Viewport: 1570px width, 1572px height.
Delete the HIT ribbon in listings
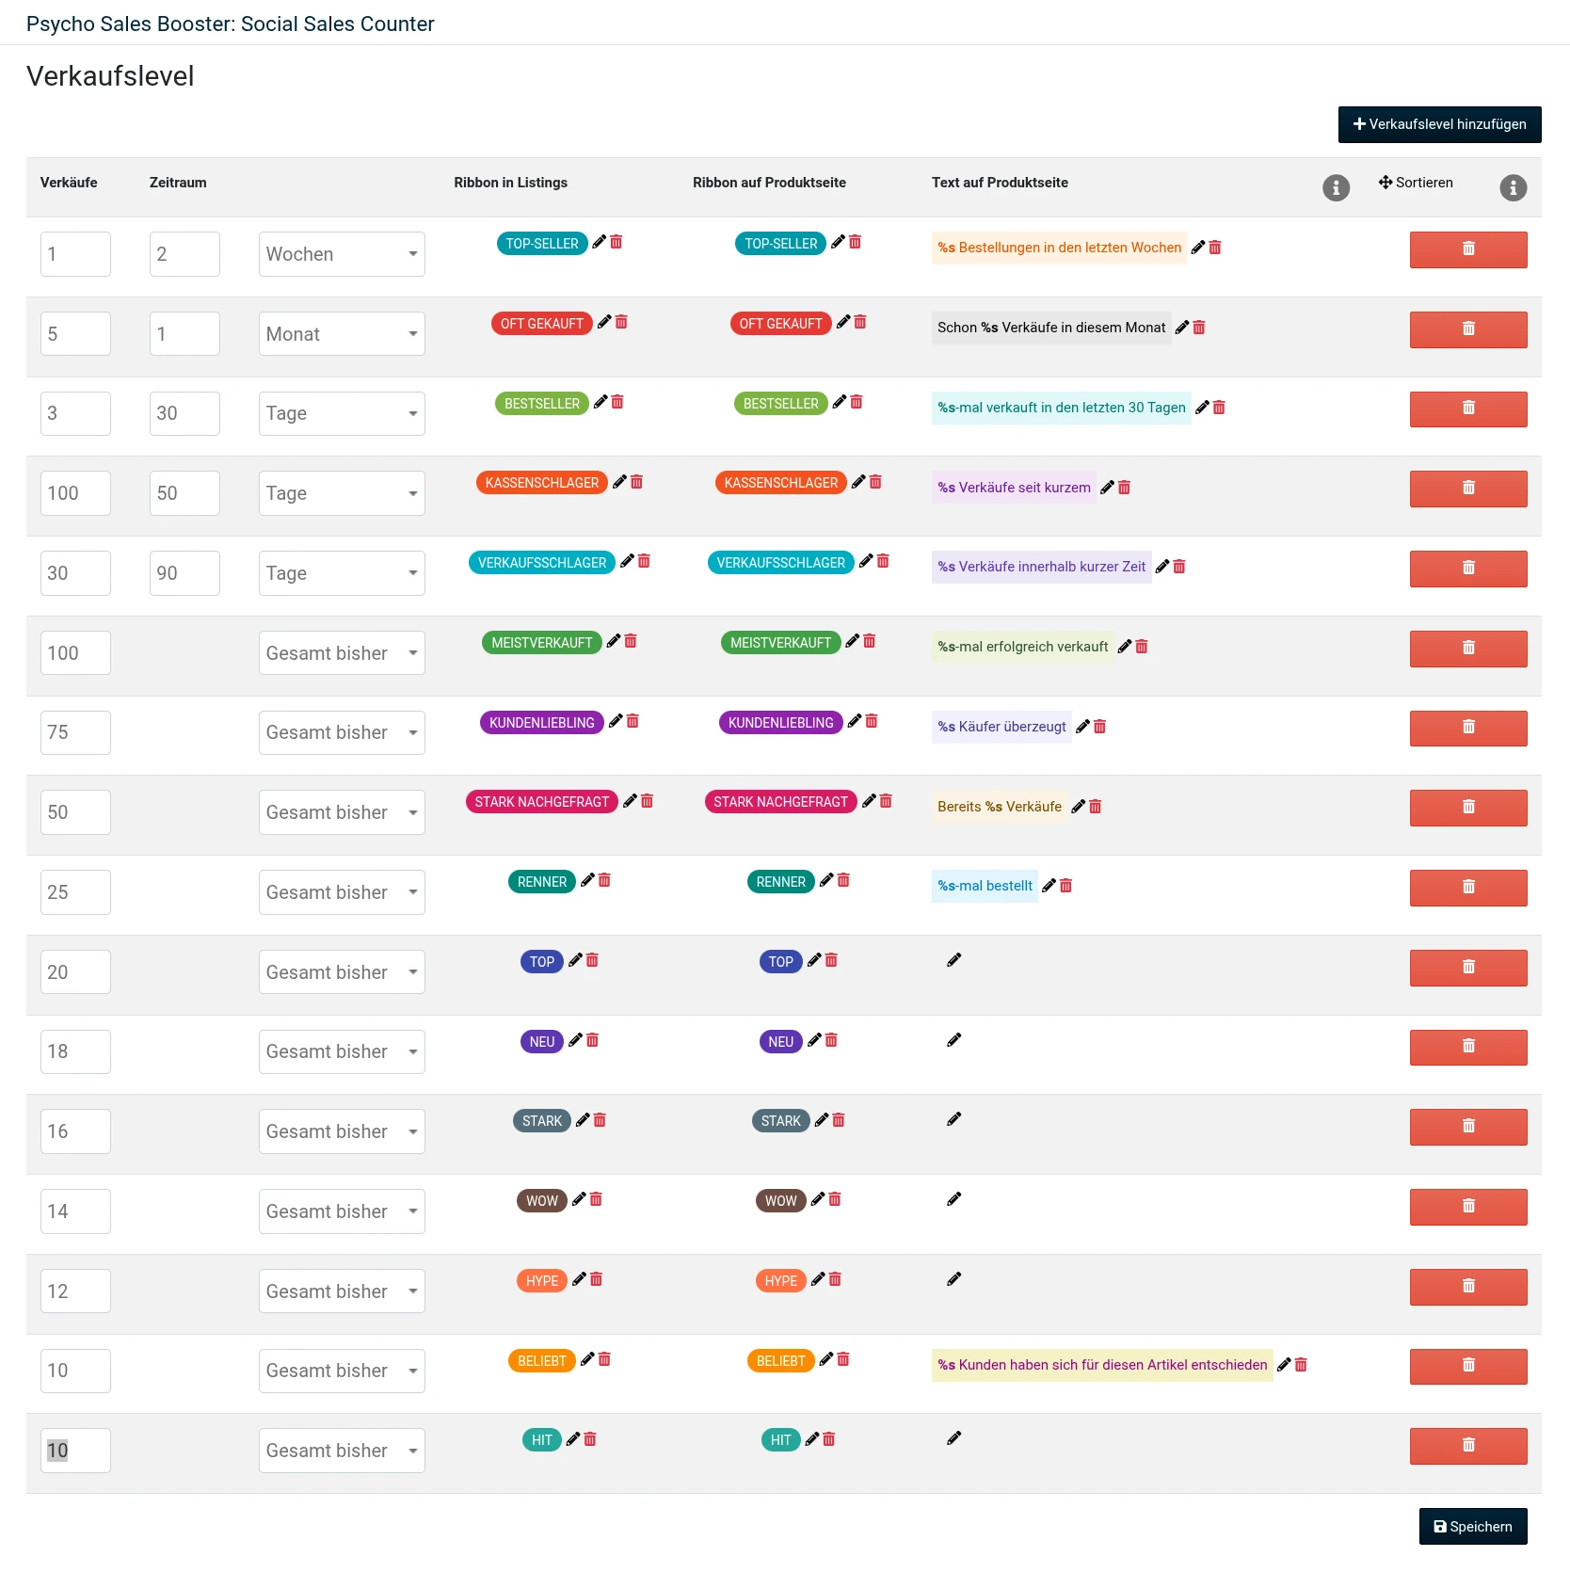click(590, 1438)
